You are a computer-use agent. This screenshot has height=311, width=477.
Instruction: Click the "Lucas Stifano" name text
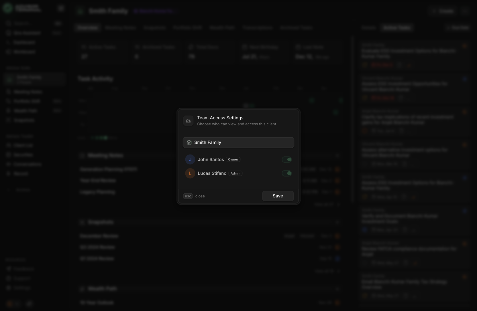click(x=212, y=173)
